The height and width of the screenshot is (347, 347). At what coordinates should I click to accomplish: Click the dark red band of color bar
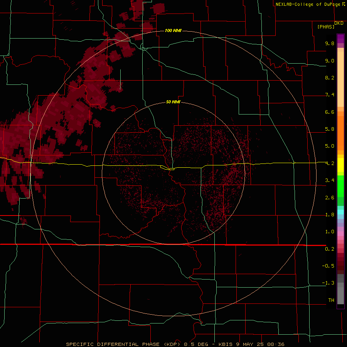click(x=340, y=263)
